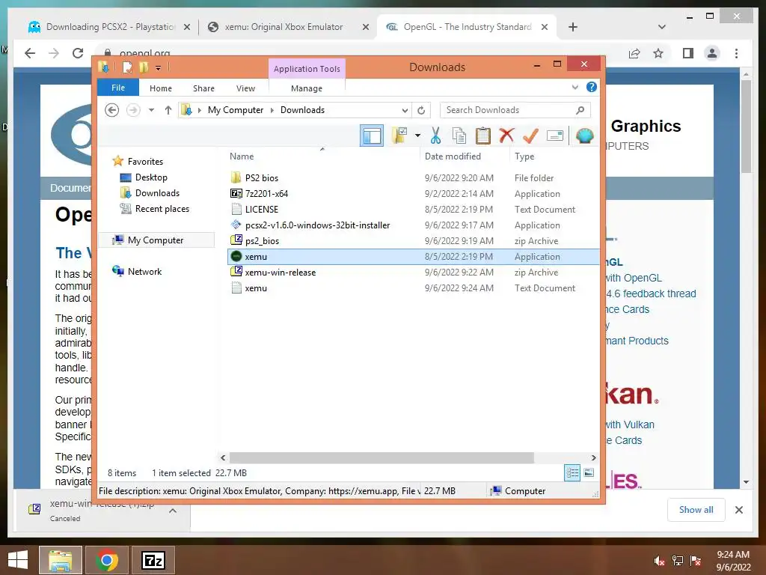Click the explorer Forward arrow button
Viewport: 766px width, 575px height.
(133, 110)
